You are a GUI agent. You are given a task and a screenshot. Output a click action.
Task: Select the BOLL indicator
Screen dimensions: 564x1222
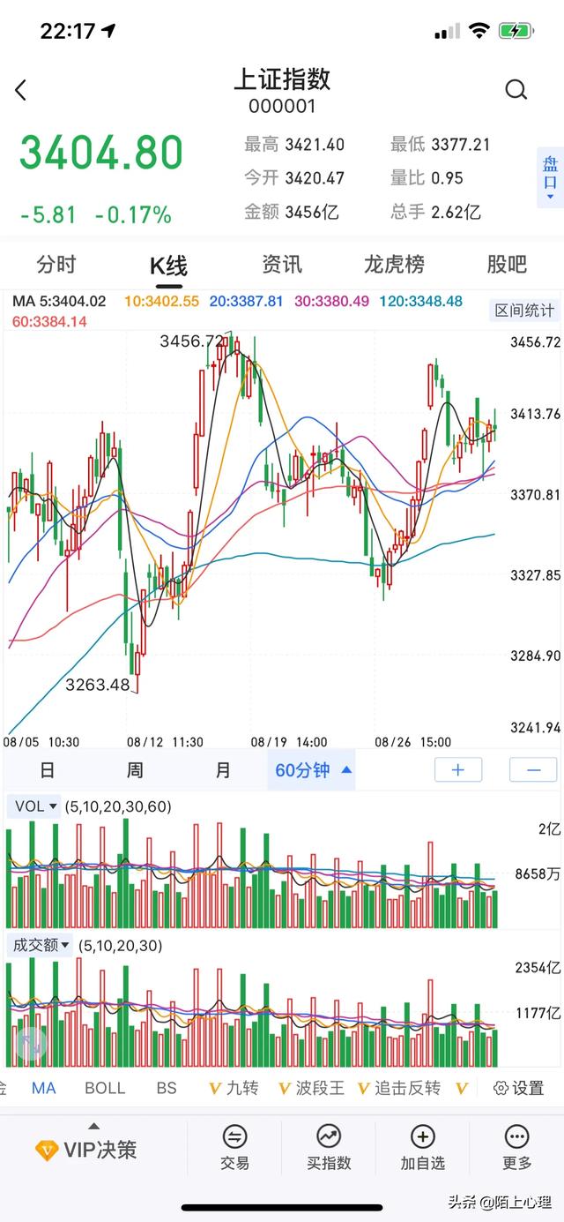click(x=105, y=1088)
